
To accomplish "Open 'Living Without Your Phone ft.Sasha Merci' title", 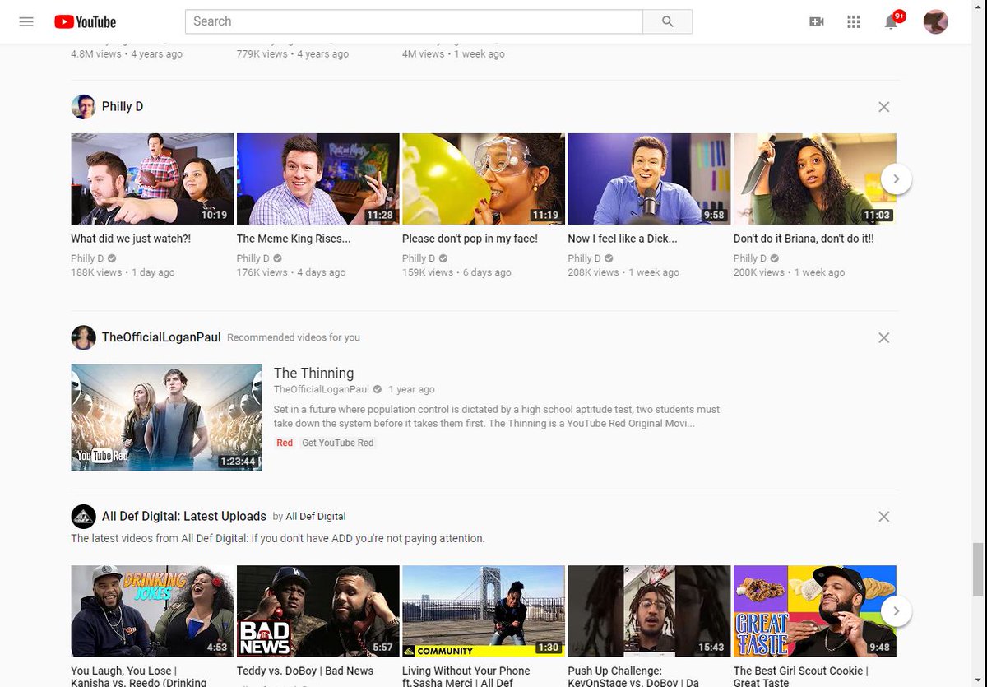I will tap(466, 676).
